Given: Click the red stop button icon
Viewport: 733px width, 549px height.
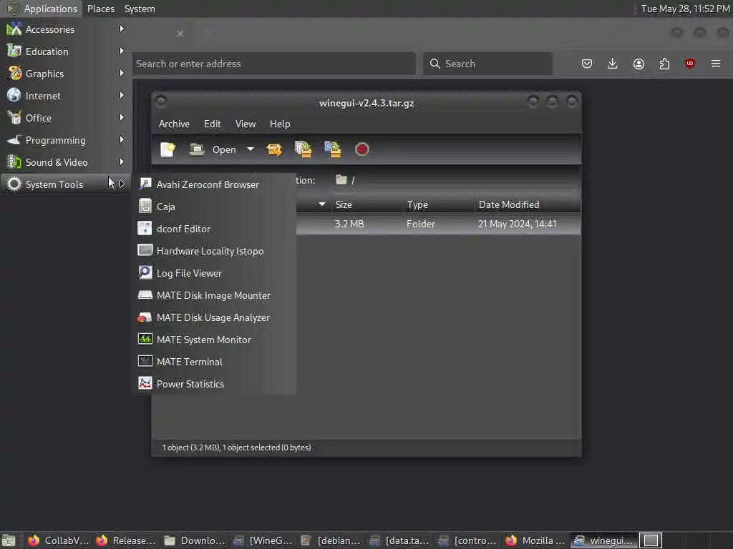Looking at the screenshot, I should (361, 149).
